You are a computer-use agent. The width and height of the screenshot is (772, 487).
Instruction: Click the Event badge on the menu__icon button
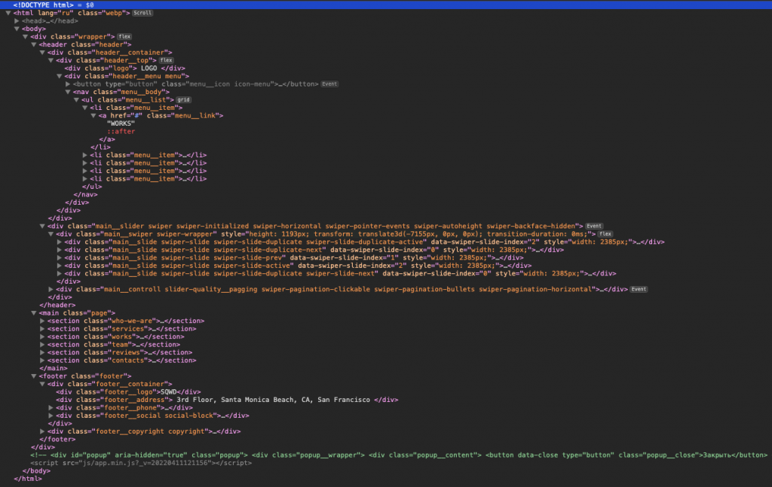(x=329, y=84)
